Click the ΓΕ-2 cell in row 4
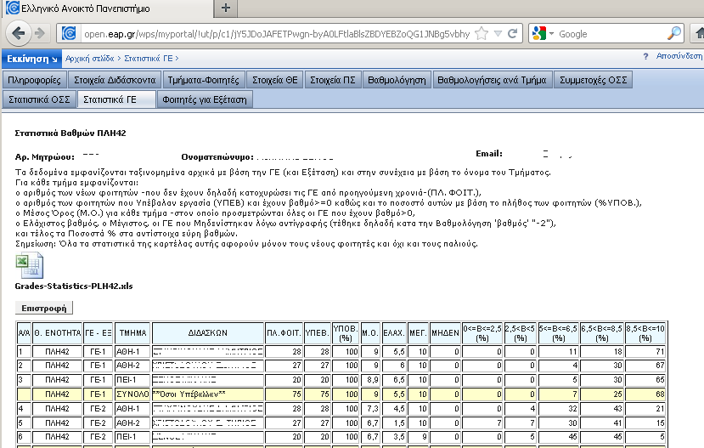Viewport: 704px width, 448px height. coord(99,408)
